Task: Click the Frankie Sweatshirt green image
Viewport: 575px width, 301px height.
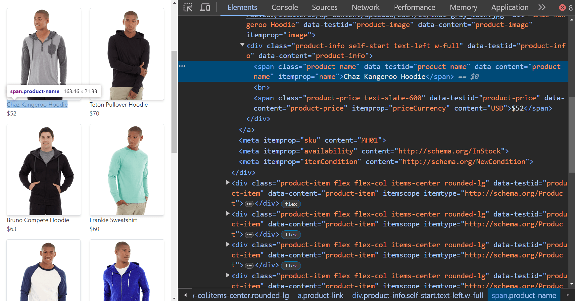Action: pyautogui.click(x=127, y=170)
